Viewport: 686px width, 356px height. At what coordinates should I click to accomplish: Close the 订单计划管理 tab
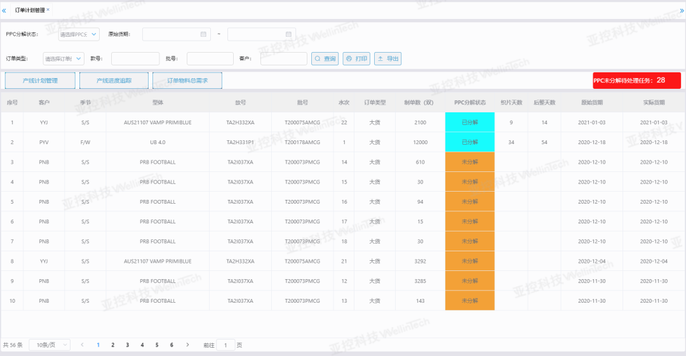[48, 10]
